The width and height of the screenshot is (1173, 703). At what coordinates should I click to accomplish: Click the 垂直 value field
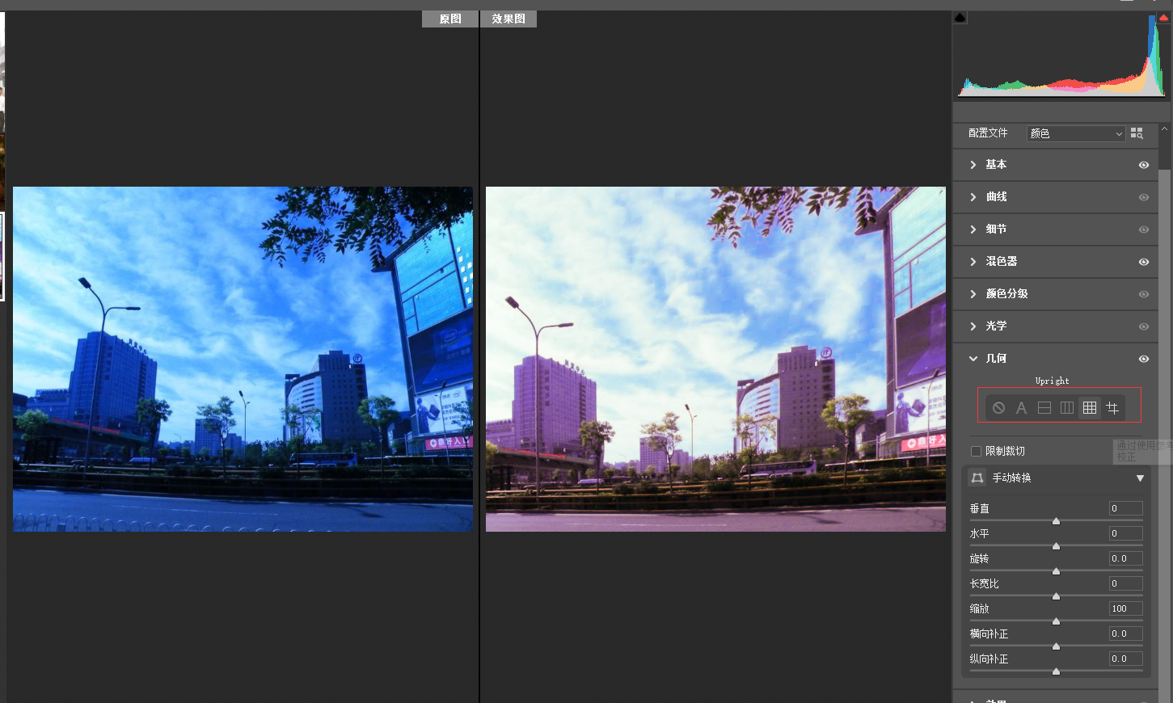[1125, 508]
